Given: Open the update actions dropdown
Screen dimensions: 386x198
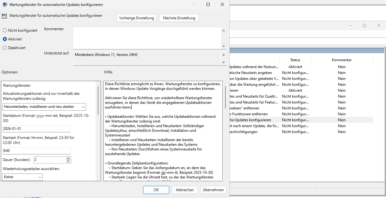Looking at the screenshot, I should pyautogui.click(x=44, y=107).
